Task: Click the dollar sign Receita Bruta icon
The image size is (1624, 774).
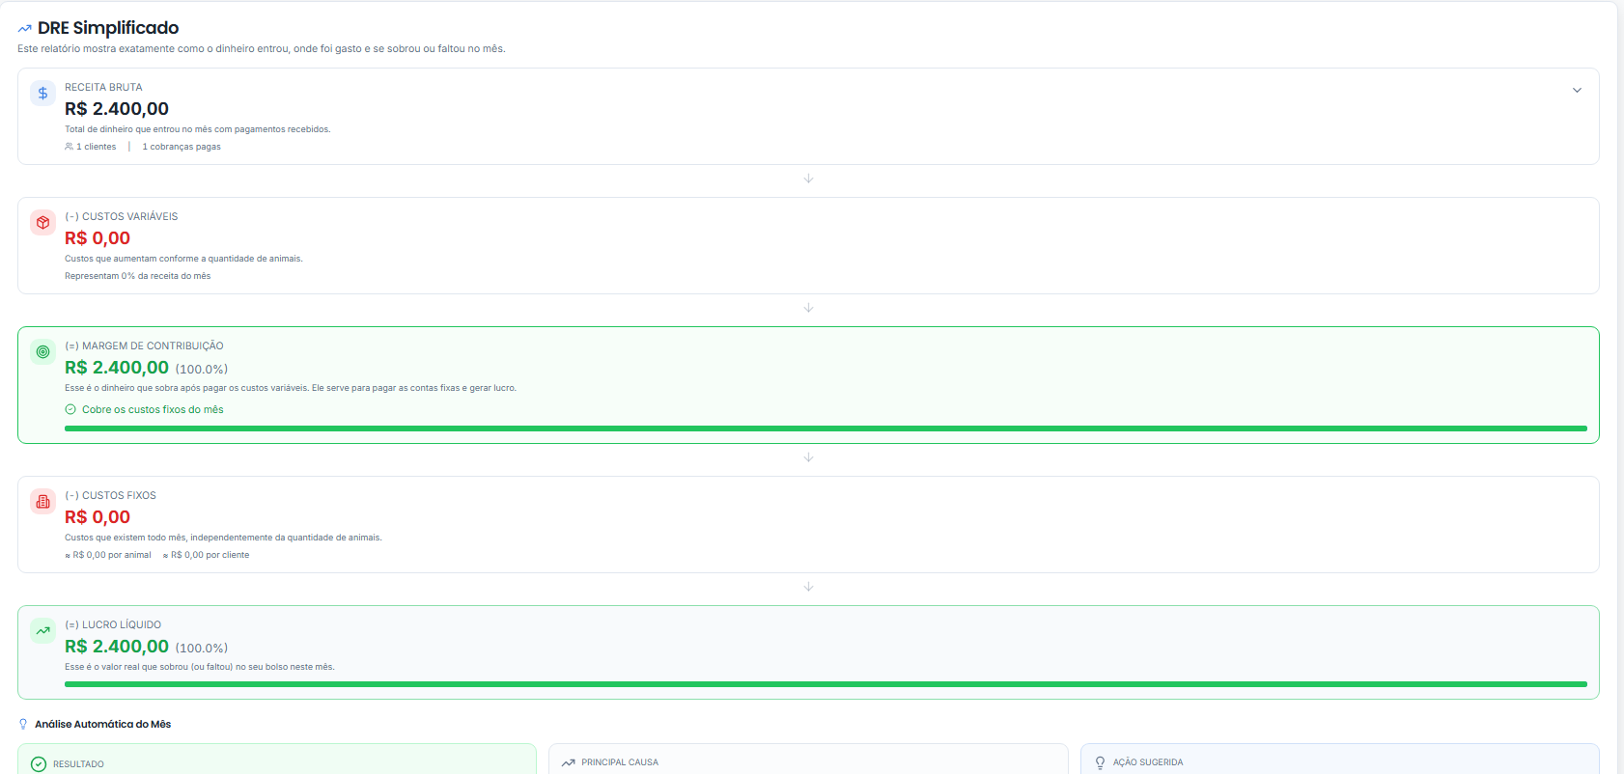Action: [x=42, y=94]
